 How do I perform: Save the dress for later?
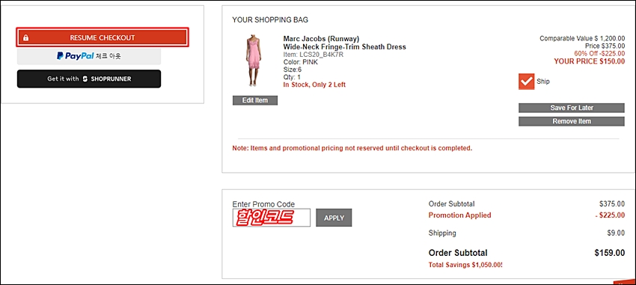572,108
